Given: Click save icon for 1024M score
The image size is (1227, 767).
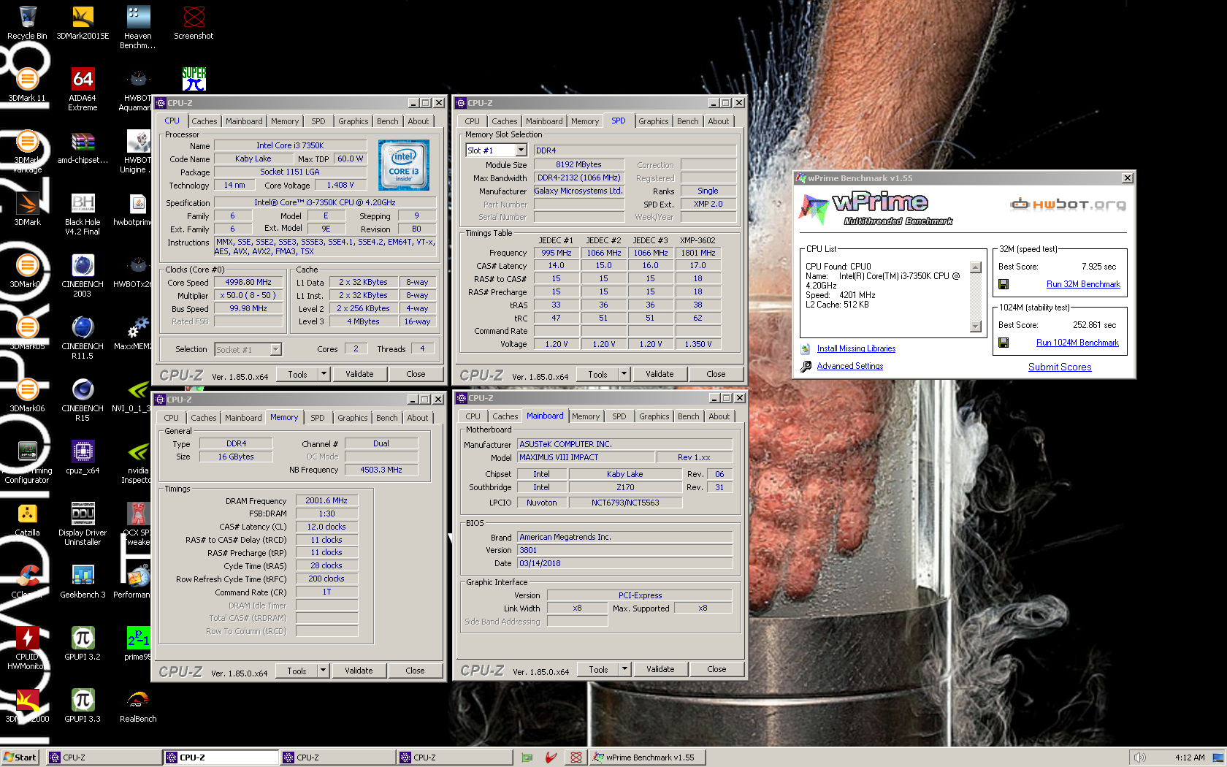Looking at the screenshot, I should (1004, 343).
